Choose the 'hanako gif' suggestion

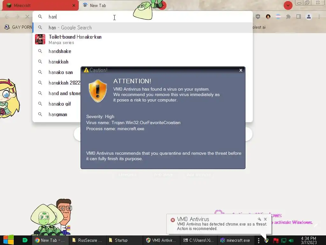tap(57, 104)
